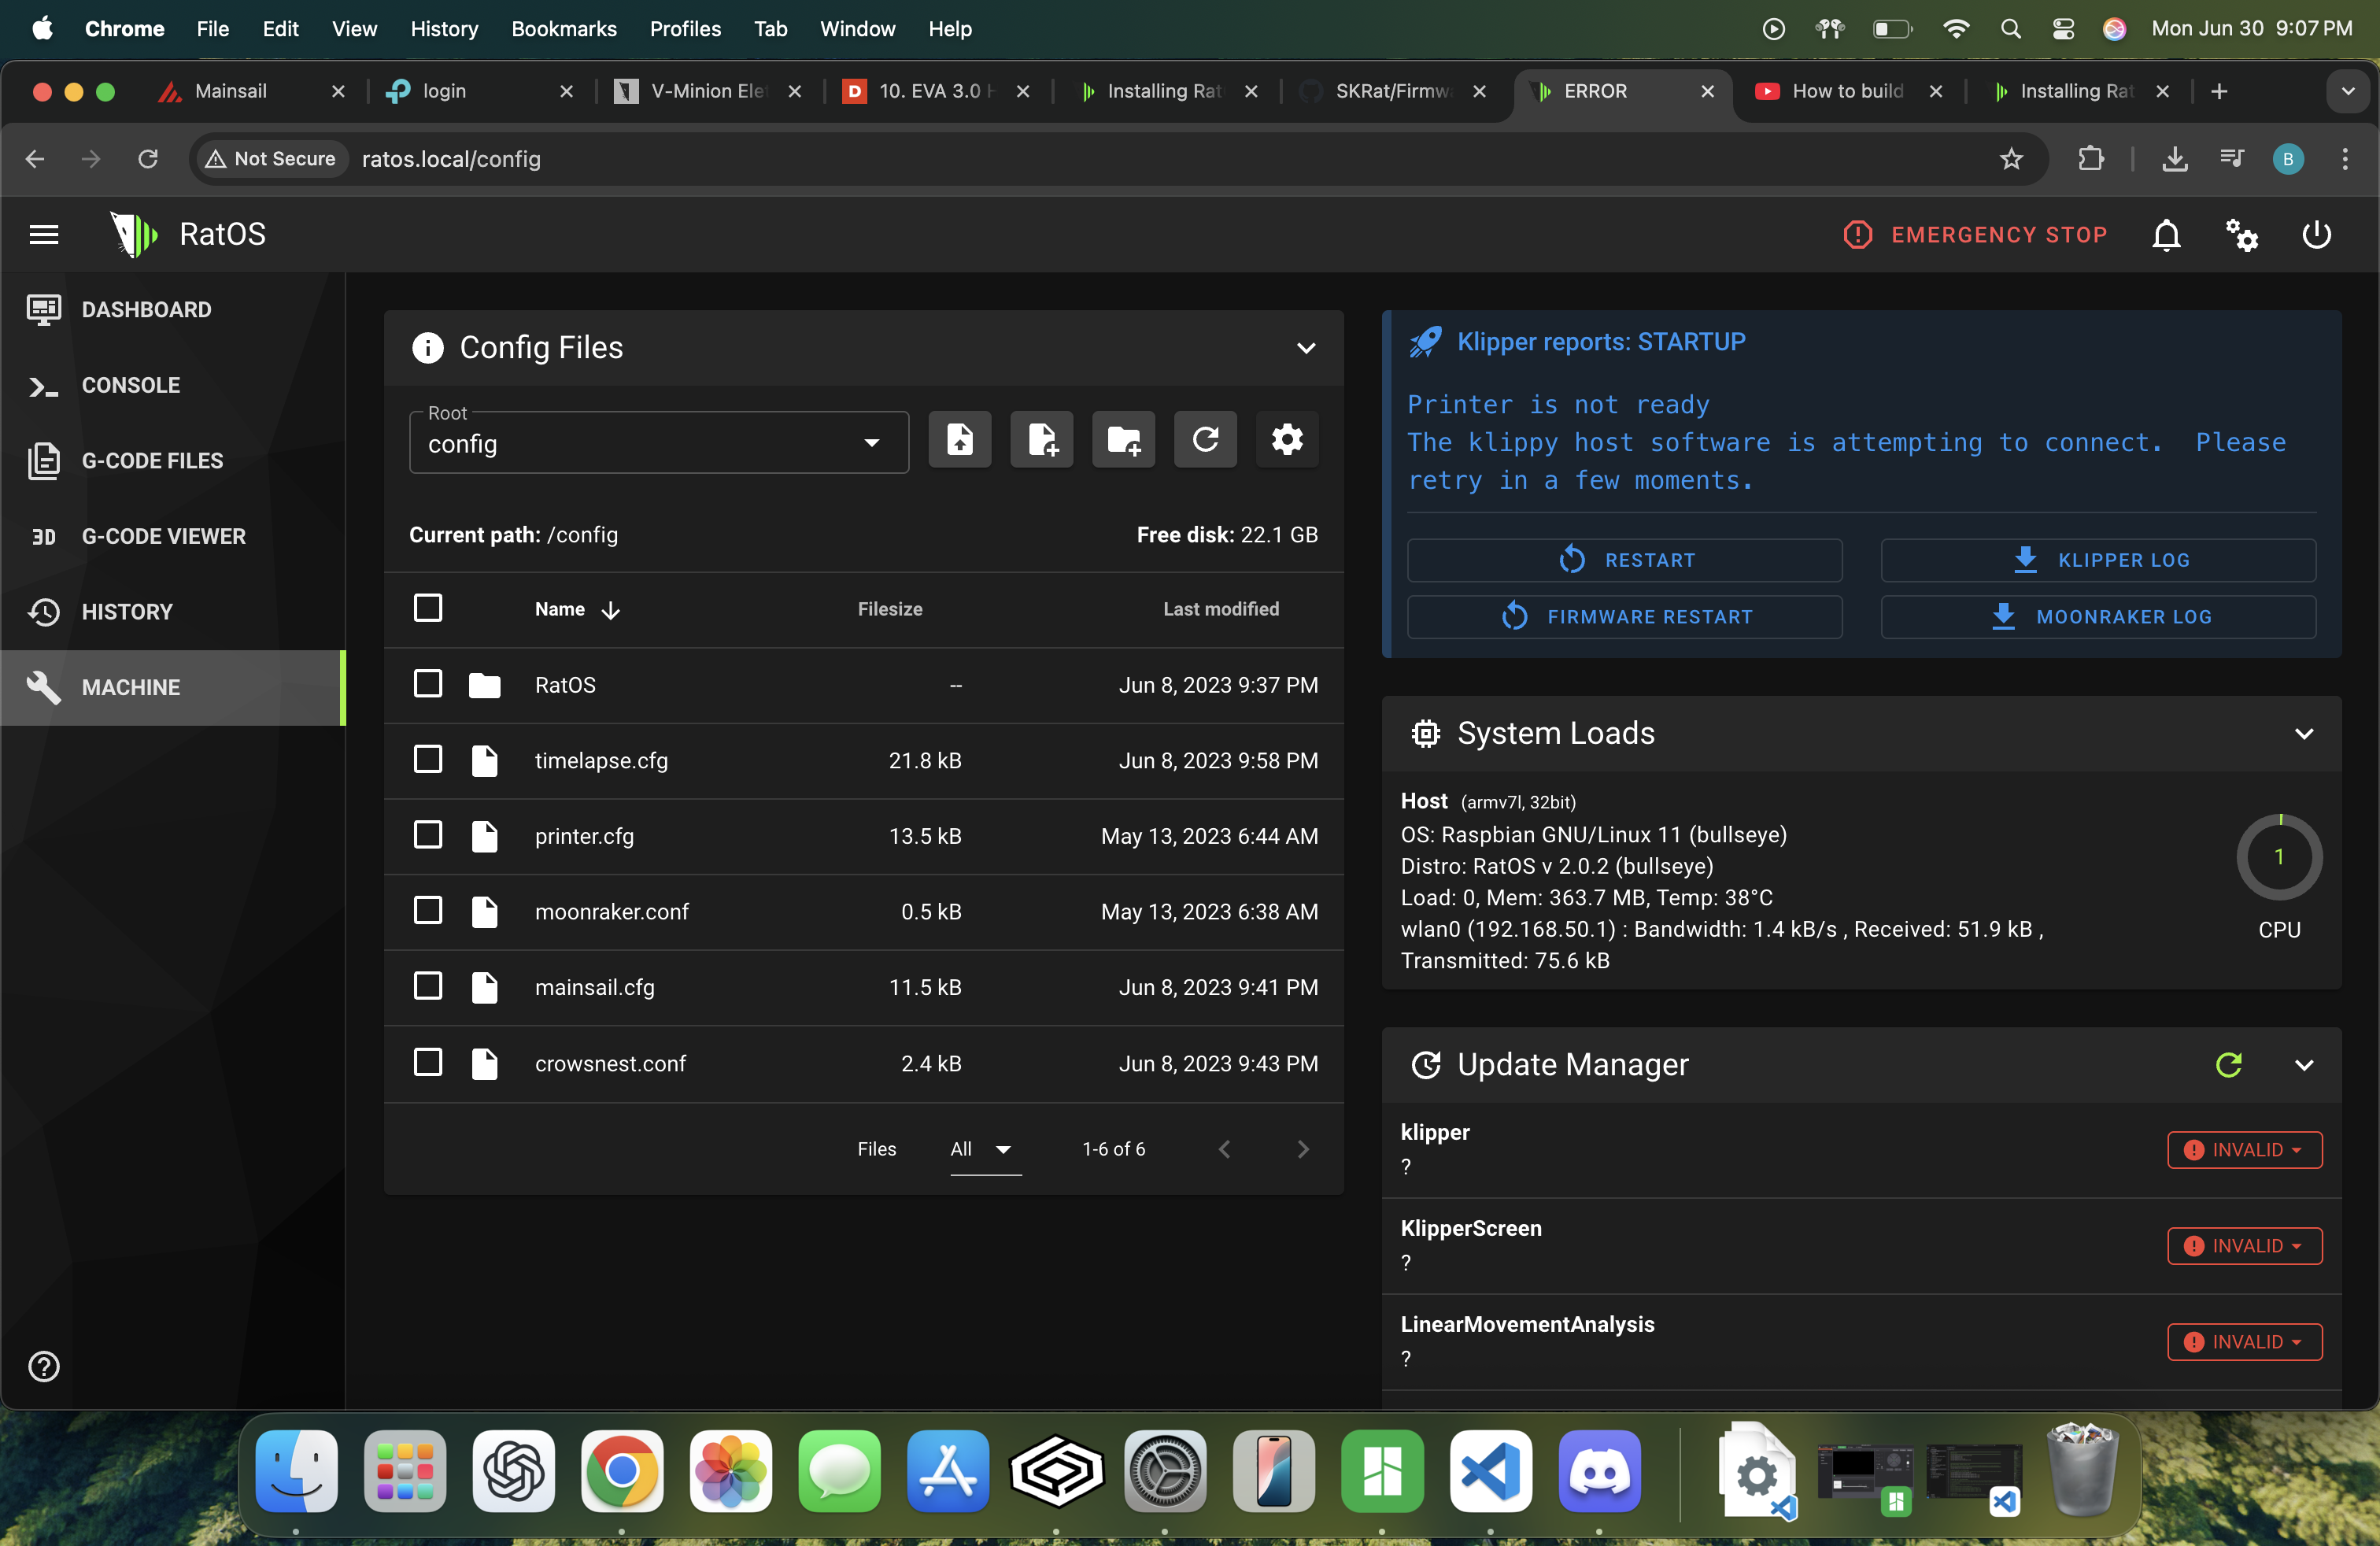Open interface settings cogs icon
Image resolution: width=2380 pixels, height=1546 pixels.
2241,234
